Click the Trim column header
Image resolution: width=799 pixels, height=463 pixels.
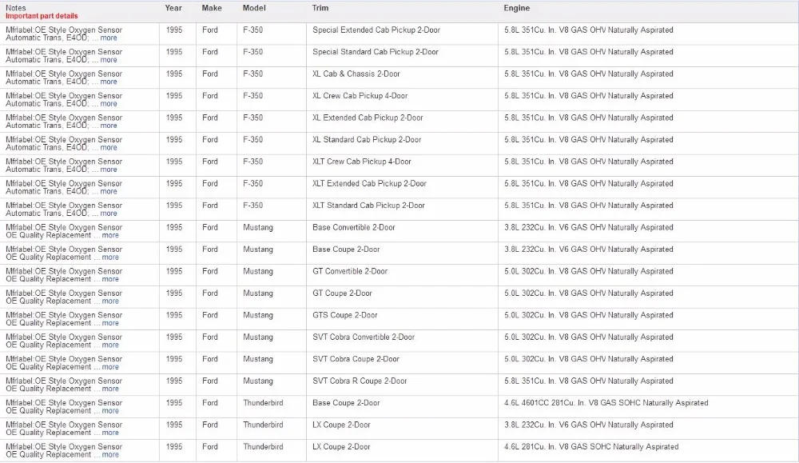[320, 8]
